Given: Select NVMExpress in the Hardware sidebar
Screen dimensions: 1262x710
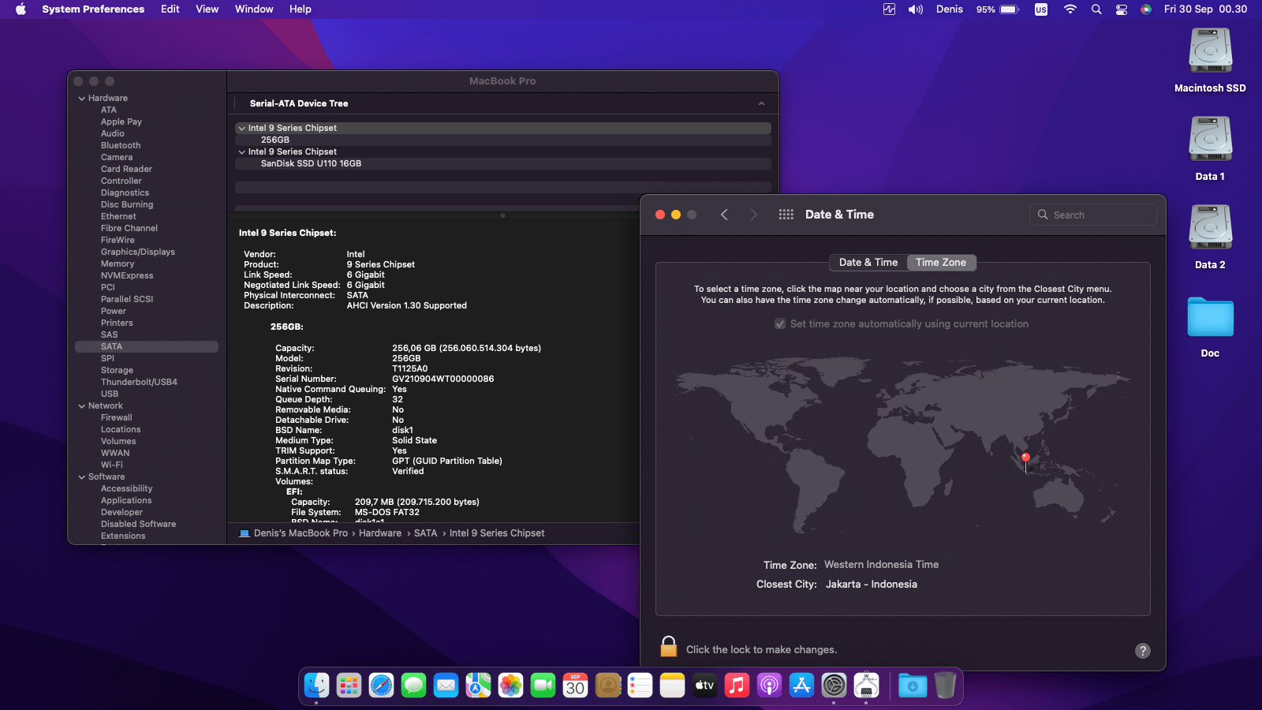Looking at the screenshot, I should pos(127,276).
